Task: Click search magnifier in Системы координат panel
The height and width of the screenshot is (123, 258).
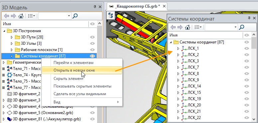Action: click(x=242, y=27)
